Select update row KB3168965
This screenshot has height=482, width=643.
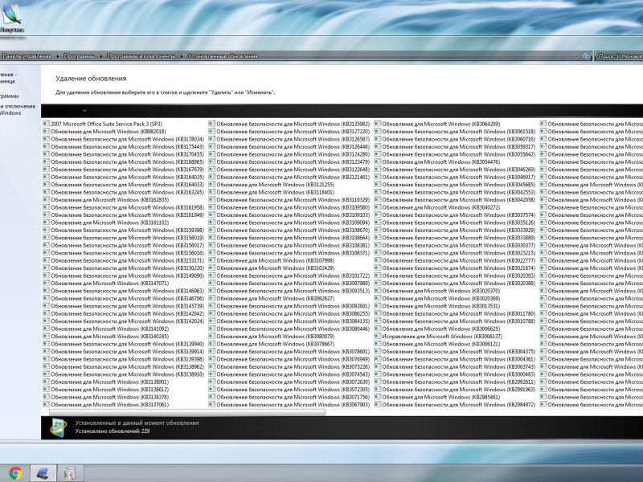click(x=124, y=161)
